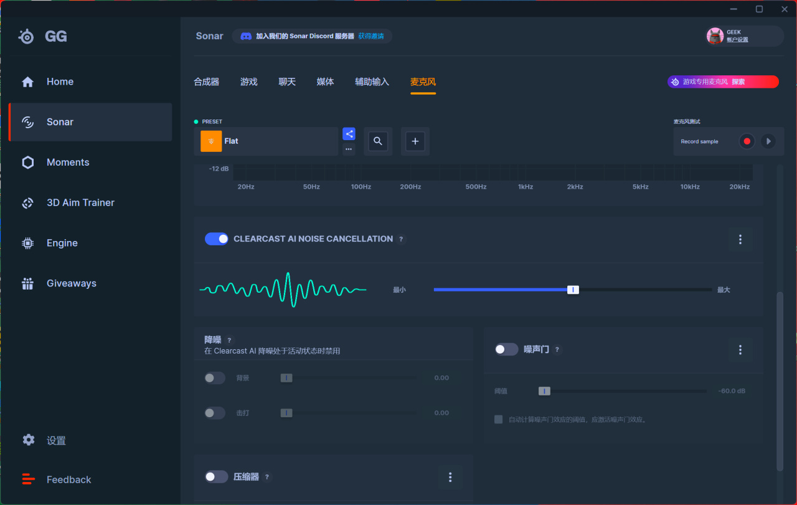Open the Flat preset dropdown
The image size is (797, 505).
(x=266, y=141)
